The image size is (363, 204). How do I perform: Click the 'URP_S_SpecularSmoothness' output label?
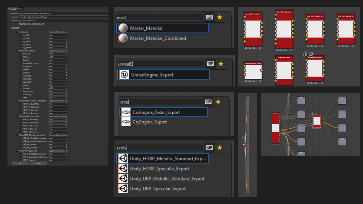click(x=35, y=157)
